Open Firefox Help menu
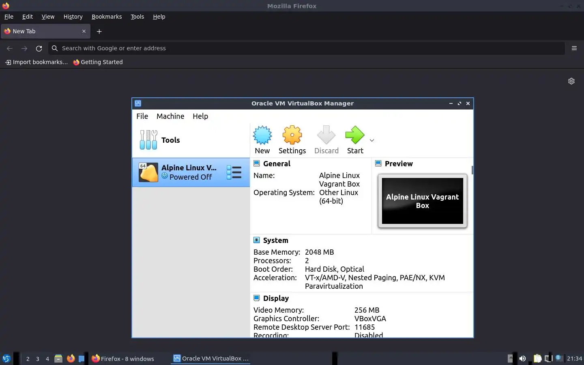The width and height of the screenshot is (584, 365). (159, 17)
